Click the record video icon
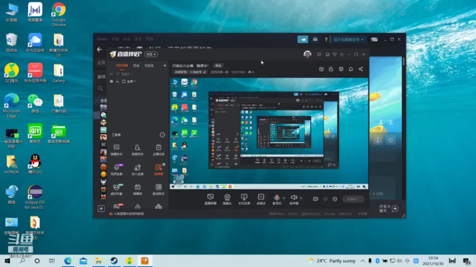This screenshot has width=476, height=267. [315, 199]
